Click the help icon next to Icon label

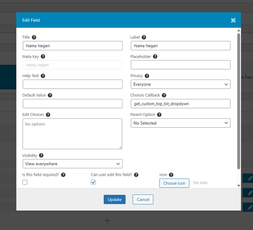(x=171, y=175)
